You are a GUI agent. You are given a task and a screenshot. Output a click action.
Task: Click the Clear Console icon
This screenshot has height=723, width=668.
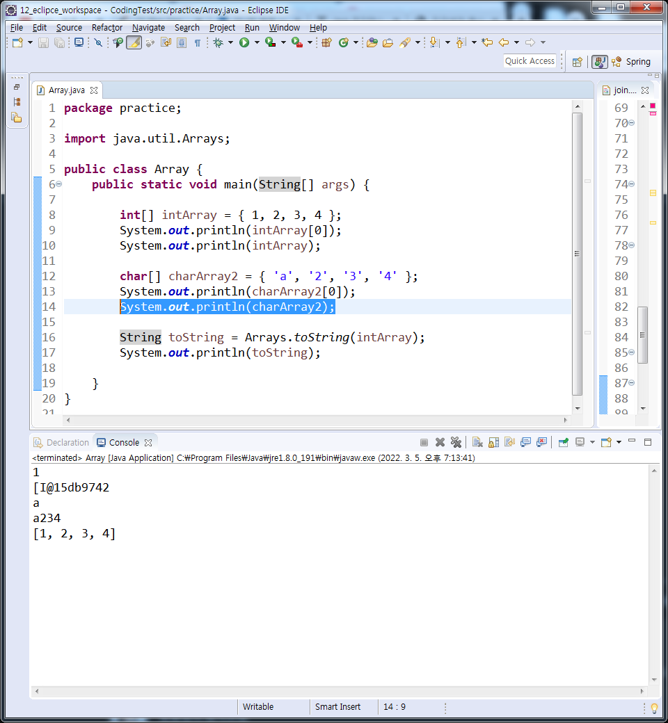pyautogui.click(x=477, y=442)
